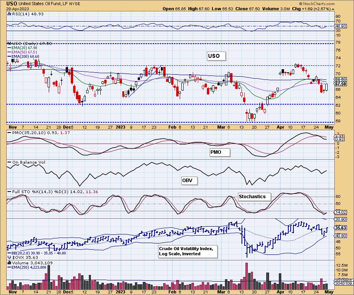Click the 67.50 price tag on right axis
354x295 pixels.
coord(341,84)
